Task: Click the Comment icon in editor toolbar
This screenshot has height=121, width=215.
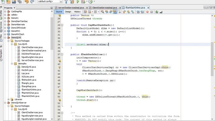Action: pyautogui.click(x=157, y=12)
